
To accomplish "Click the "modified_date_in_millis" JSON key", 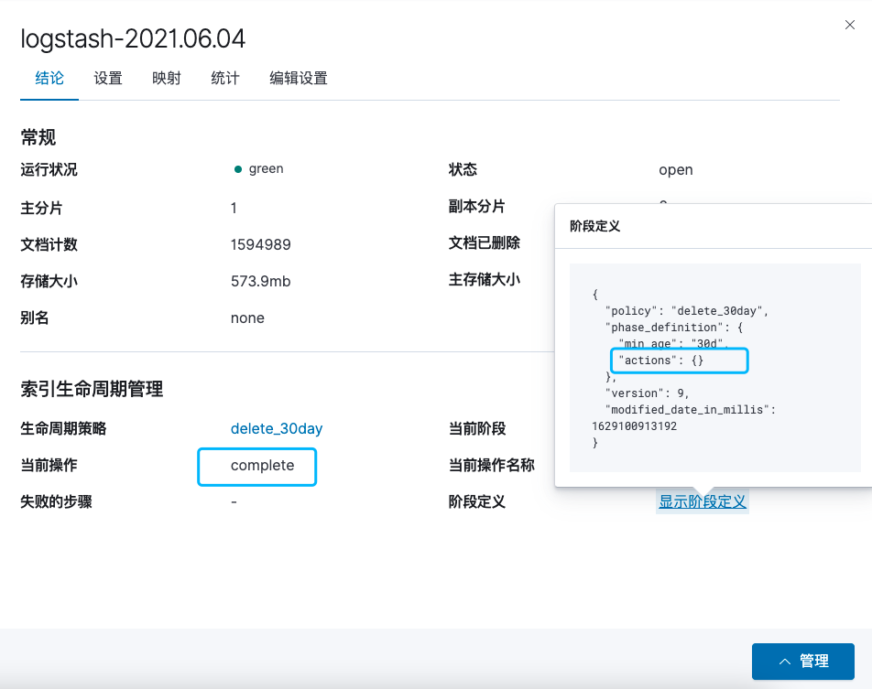I will [x=687, y=410].
